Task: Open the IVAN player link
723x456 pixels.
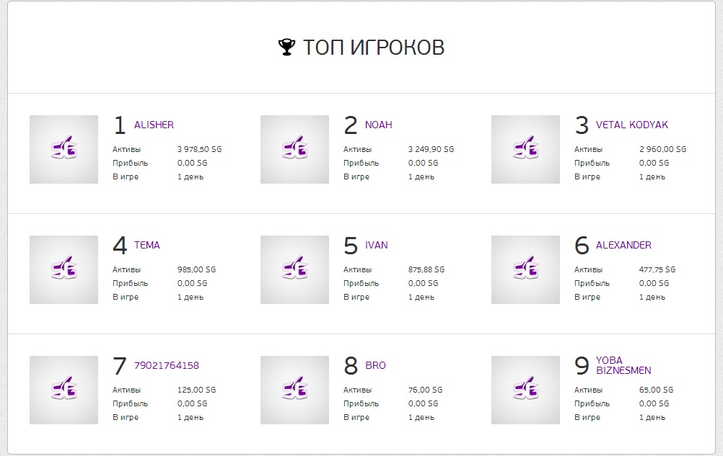Action: (x=376, y=245)
